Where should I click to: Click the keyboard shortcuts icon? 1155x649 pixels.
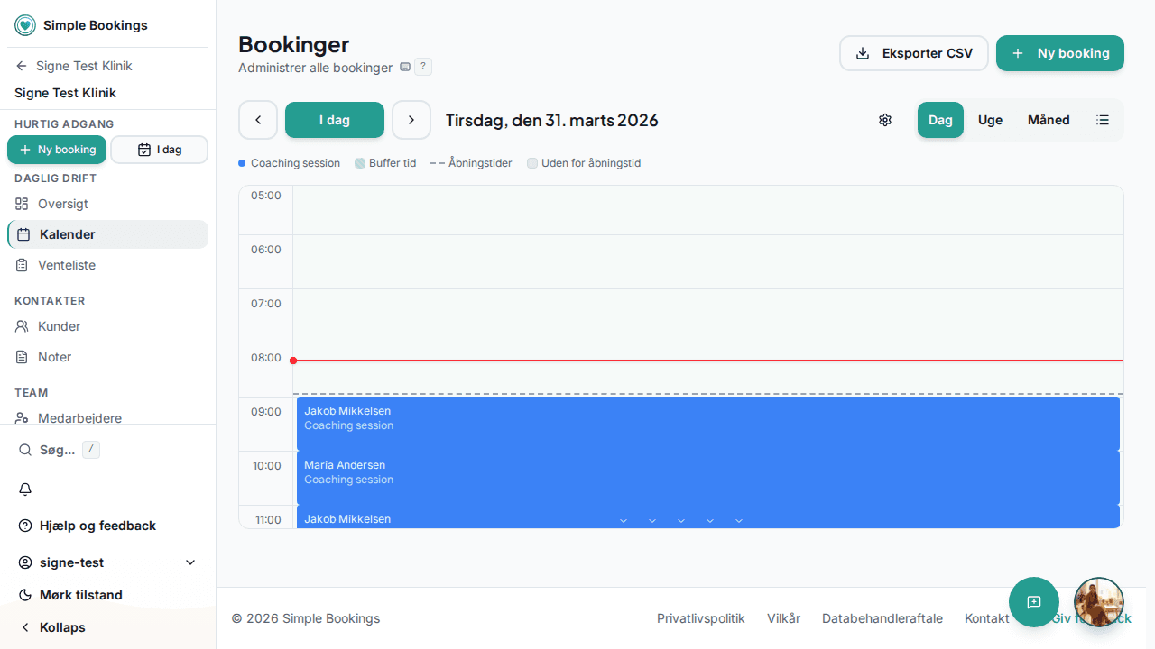coord(405,68)
